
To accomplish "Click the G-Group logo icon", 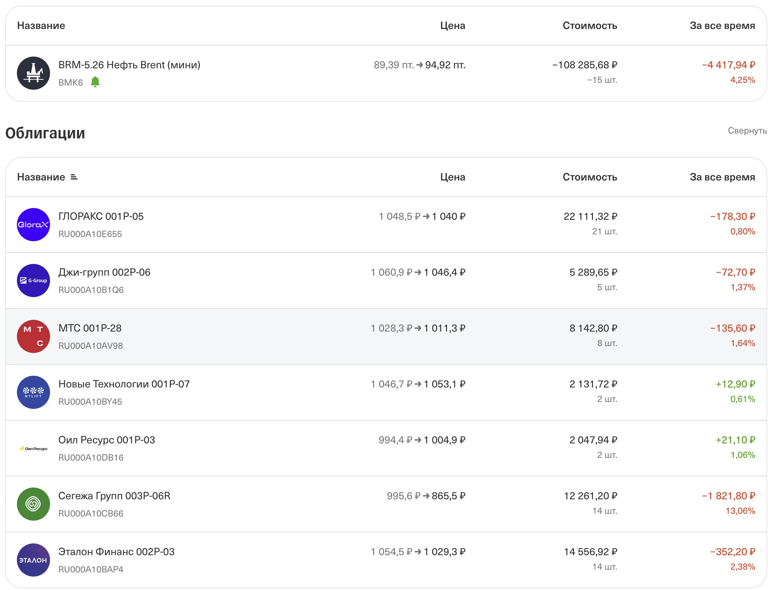I will 33,281.
